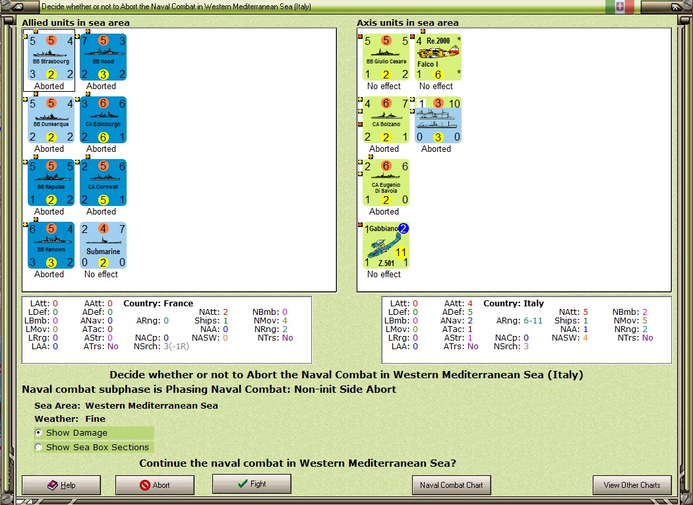Click the 'Axis units in sea area' heading

(408, 22)
